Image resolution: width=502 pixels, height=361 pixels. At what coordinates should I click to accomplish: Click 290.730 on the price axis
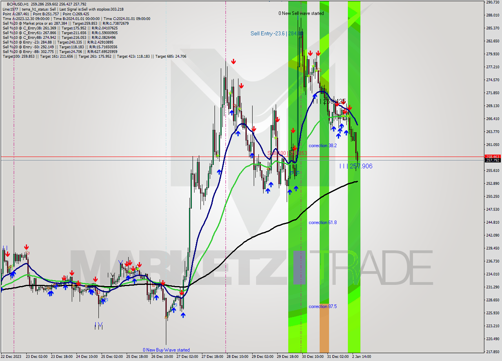[x=493, y=2]
